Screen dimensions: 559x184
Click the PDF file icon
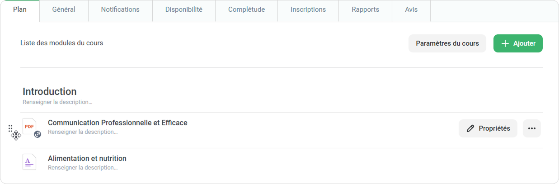[x=28, y=126]
